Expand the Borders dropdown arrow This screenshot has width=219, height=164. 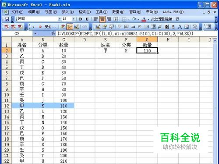click(129, 19)
